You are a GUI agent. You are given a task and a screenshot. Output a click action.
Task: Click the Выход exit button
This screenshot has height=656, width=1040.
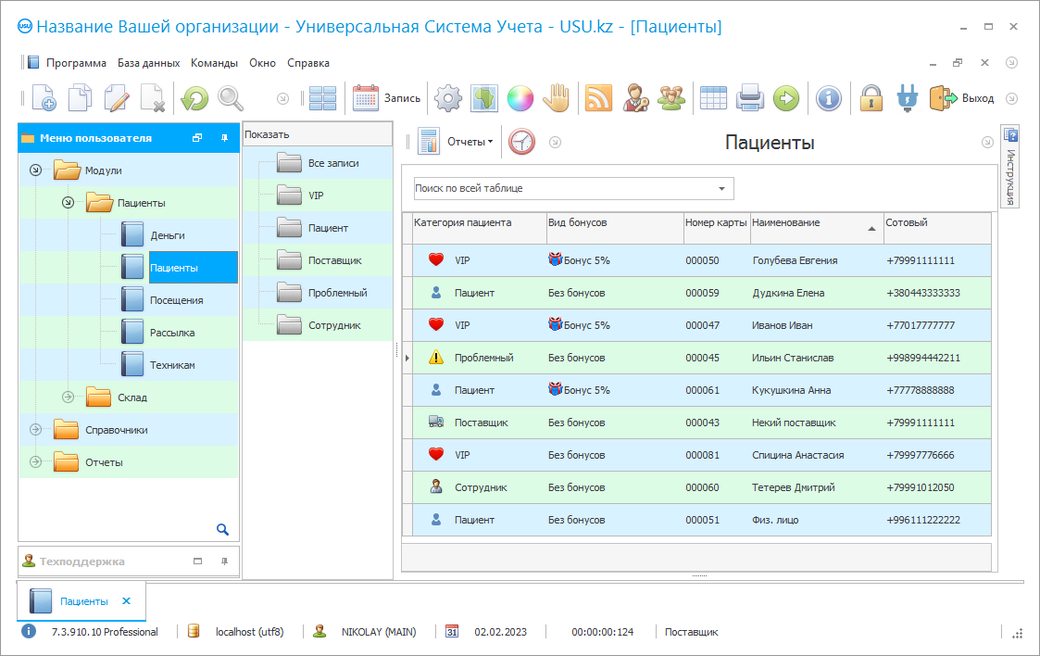[x=963, y=98]
